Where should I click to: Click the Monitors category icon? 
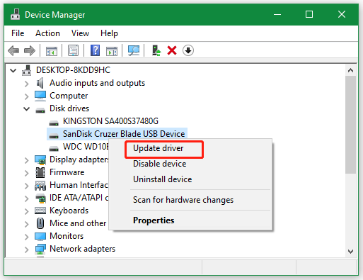[40, 236]
